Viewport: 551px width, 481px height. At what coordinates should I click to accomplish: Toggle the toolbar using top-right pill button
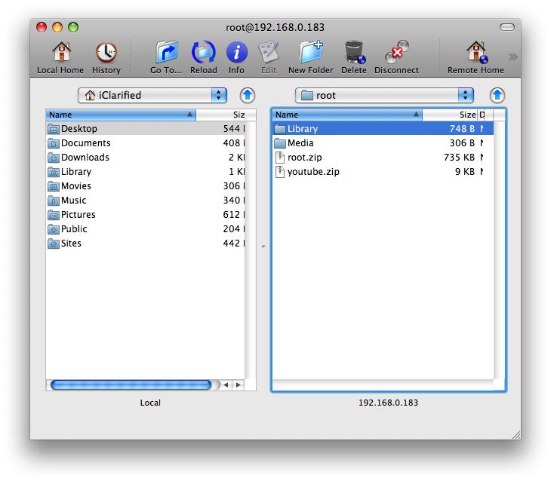click(x=507, y=27)
